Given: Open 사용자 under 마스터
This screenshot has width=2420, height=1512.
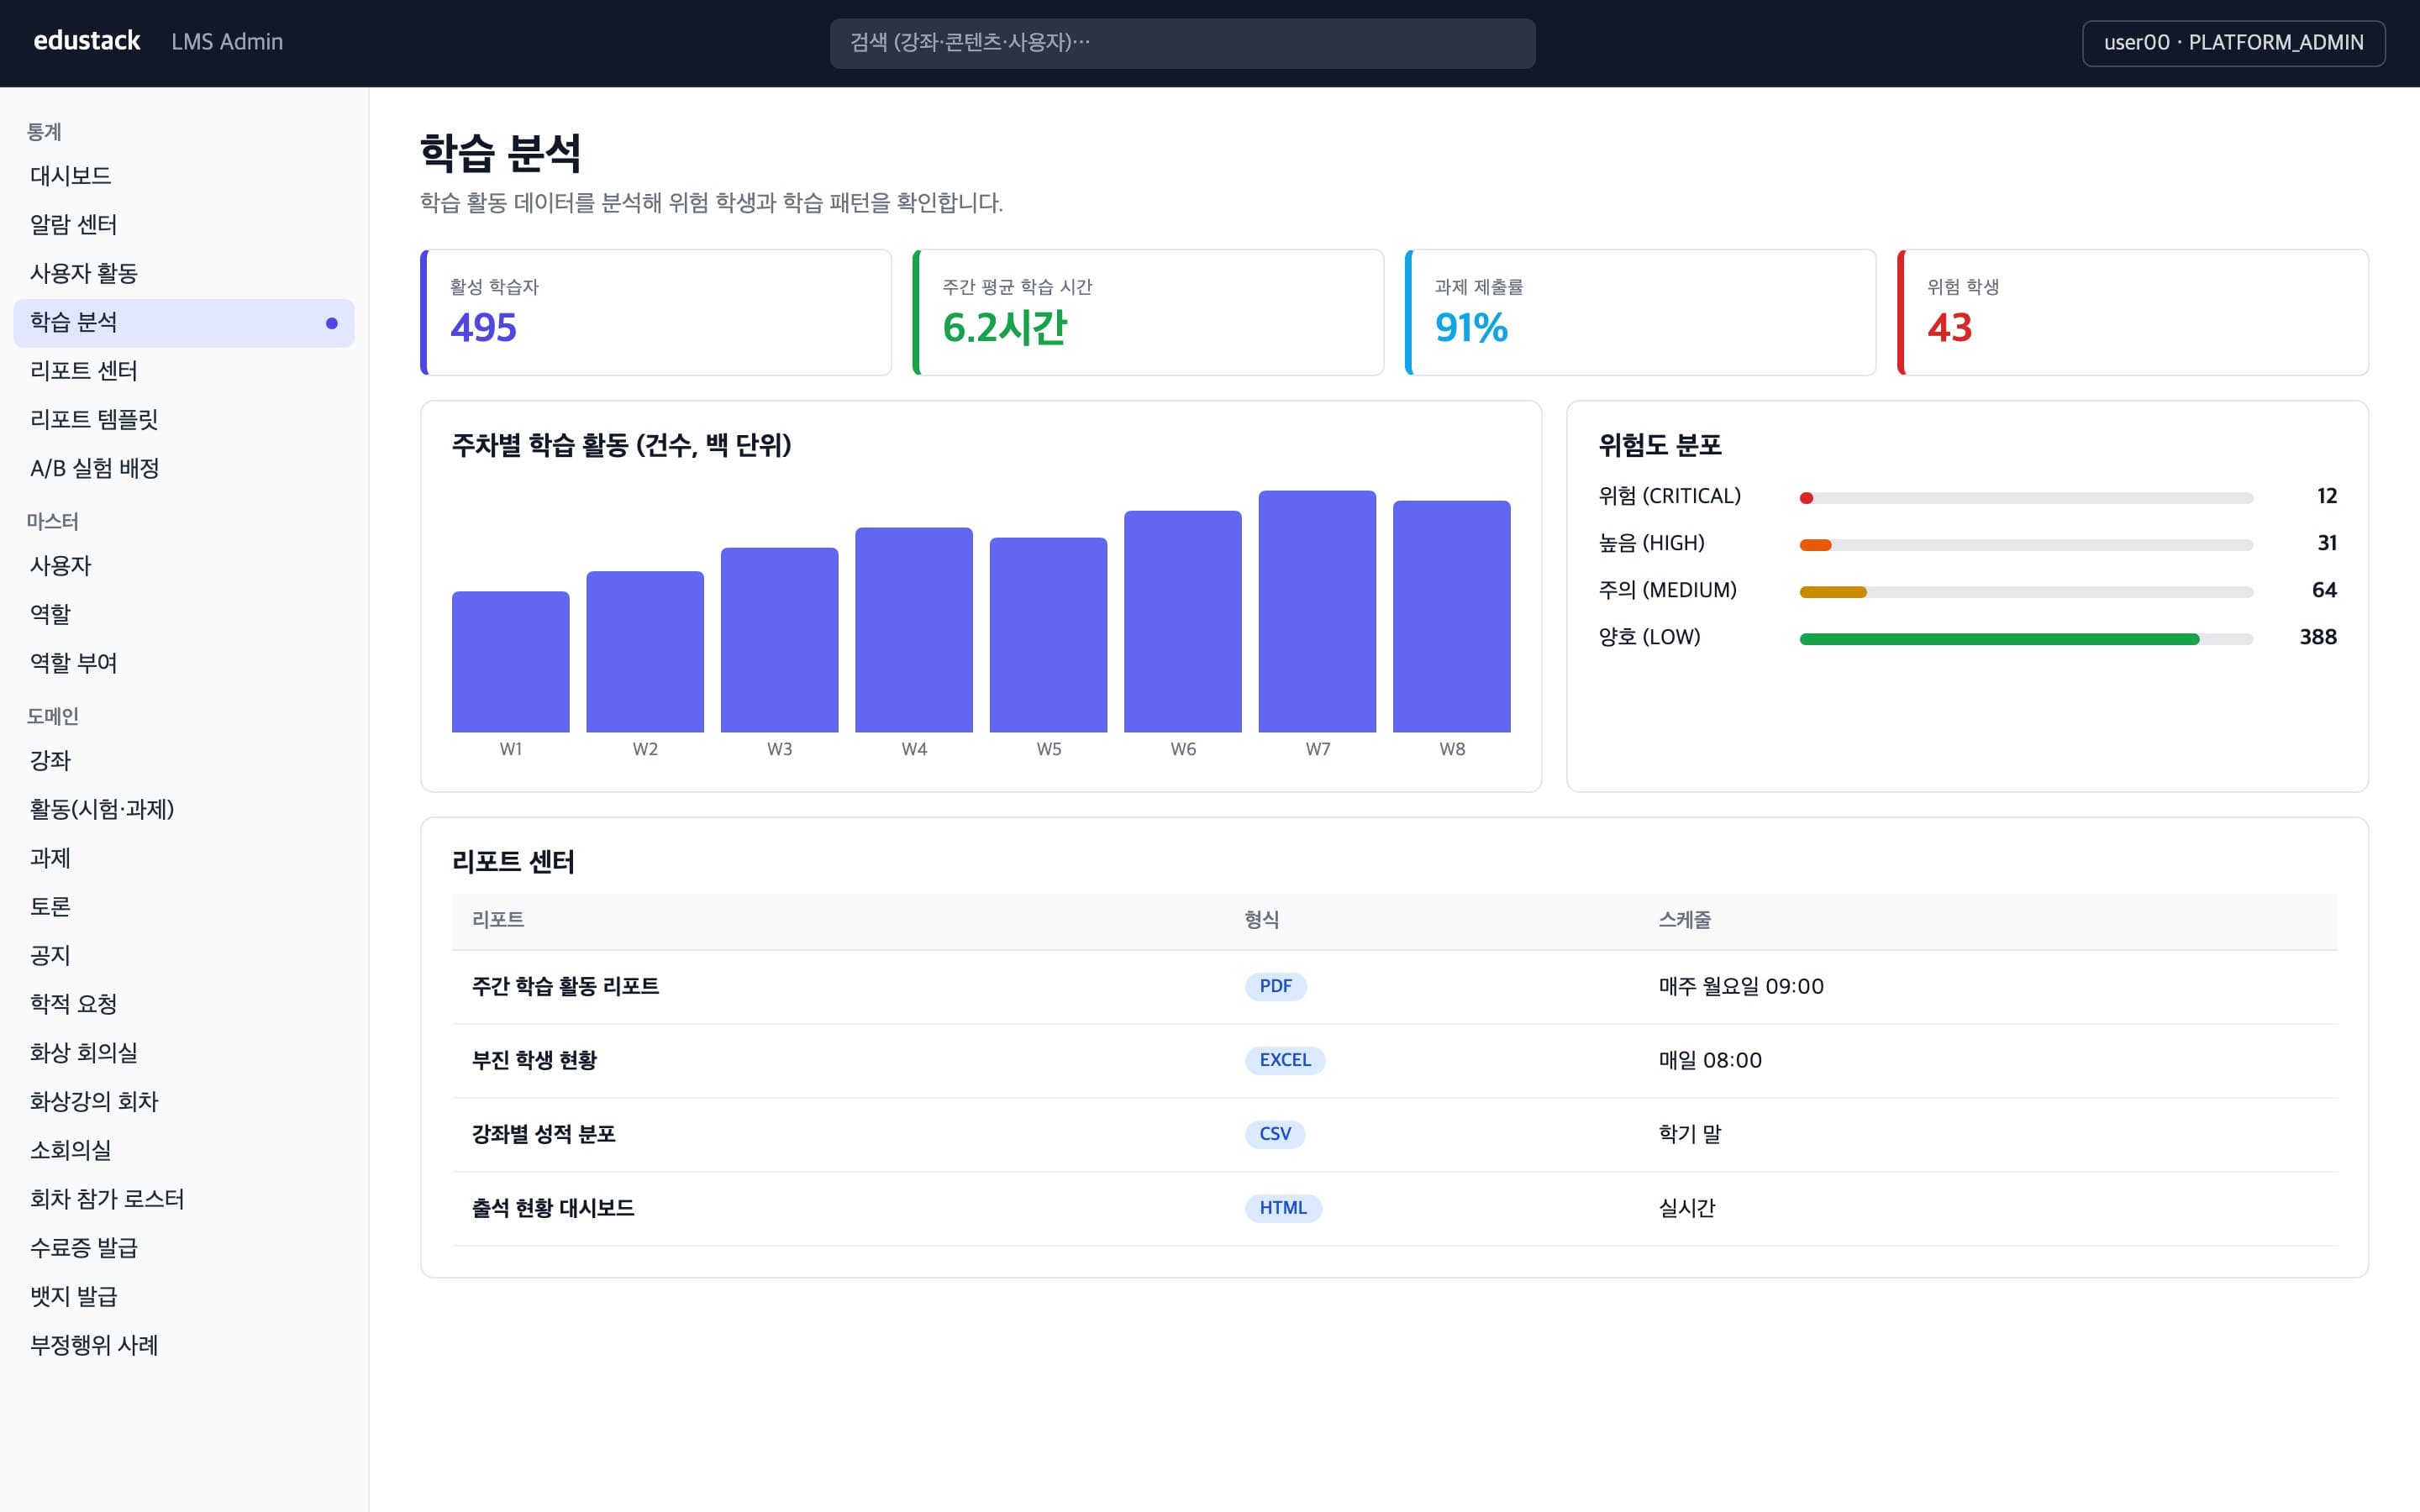Looking at the screenshot, I should point(184,566).
